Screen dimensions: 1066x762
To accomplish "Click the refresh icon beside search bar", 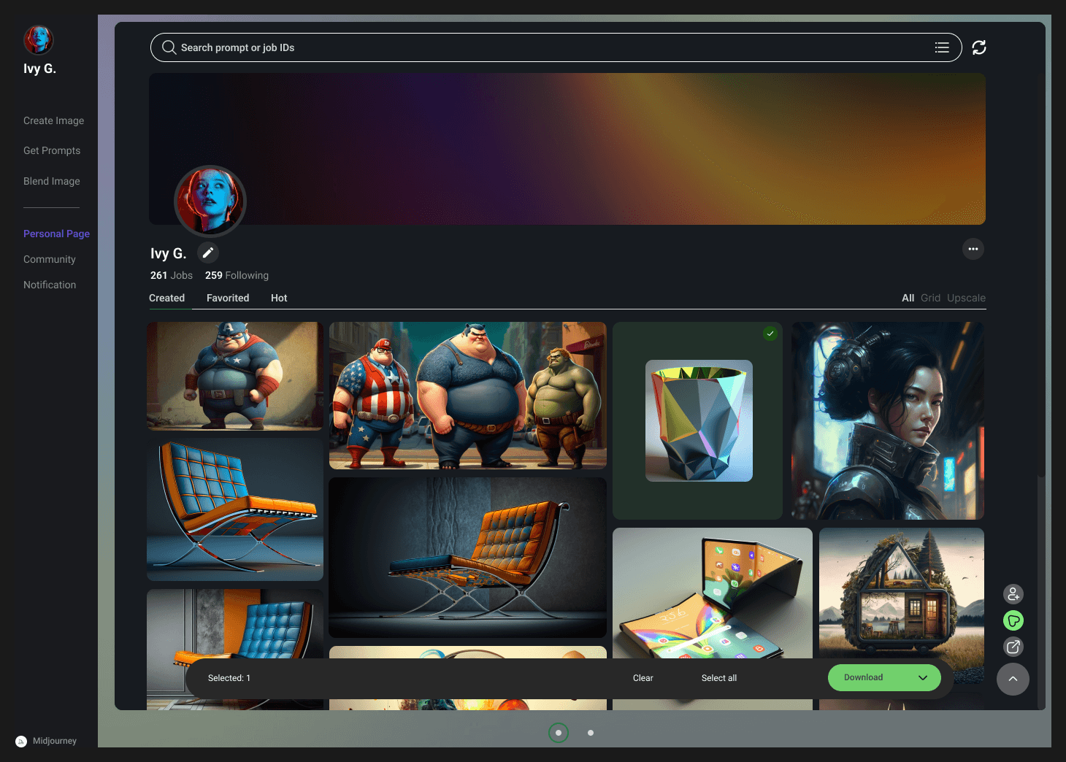I will point(979,47).
